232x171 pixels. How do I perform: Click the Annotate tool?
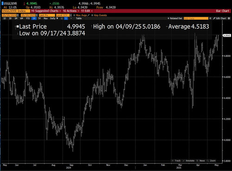[x=188, y=161]
